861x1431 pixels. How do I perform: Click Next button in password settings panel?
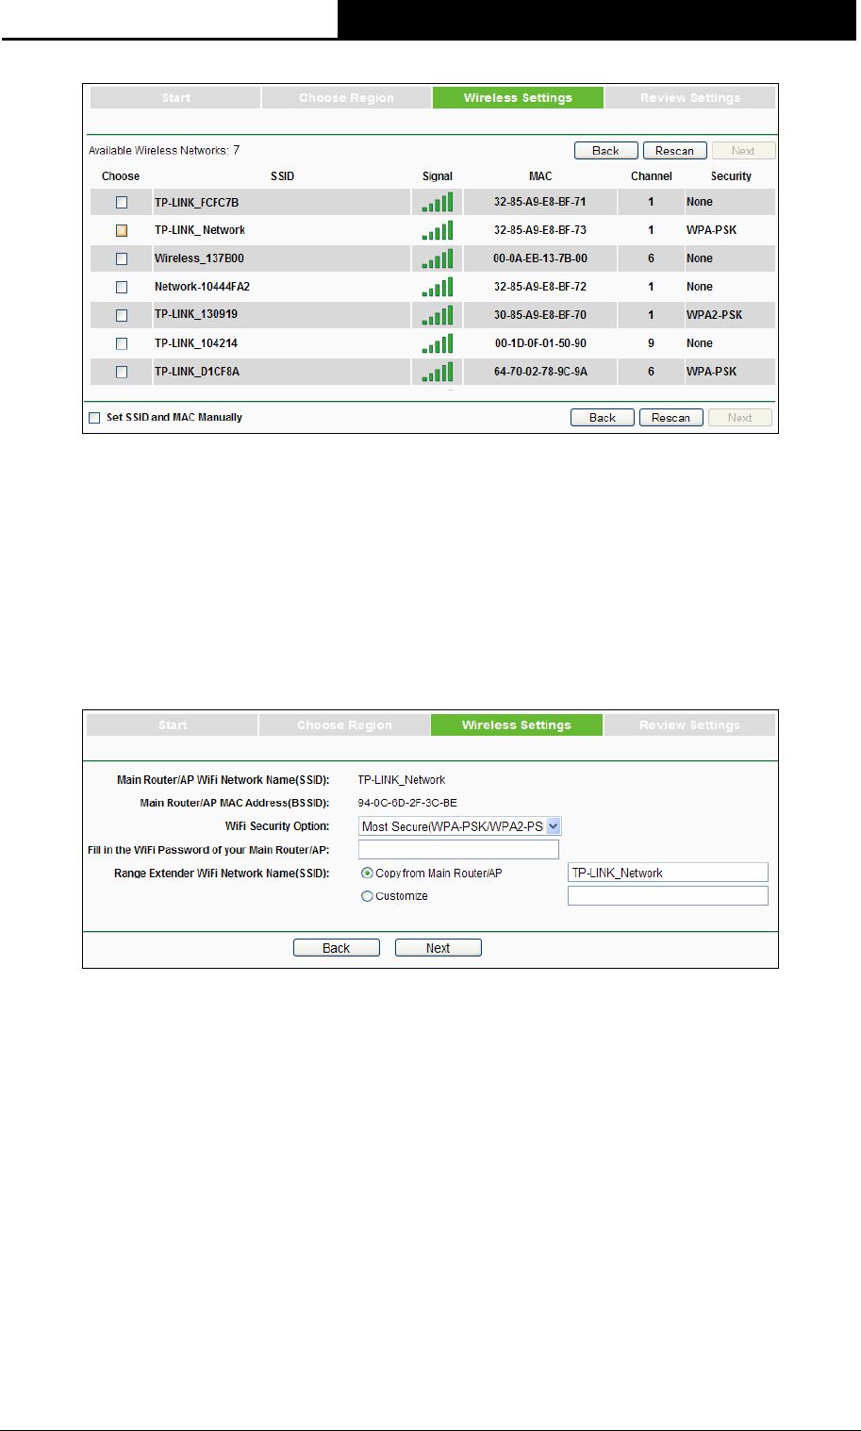pyautogui.click(x=439, y=948)
